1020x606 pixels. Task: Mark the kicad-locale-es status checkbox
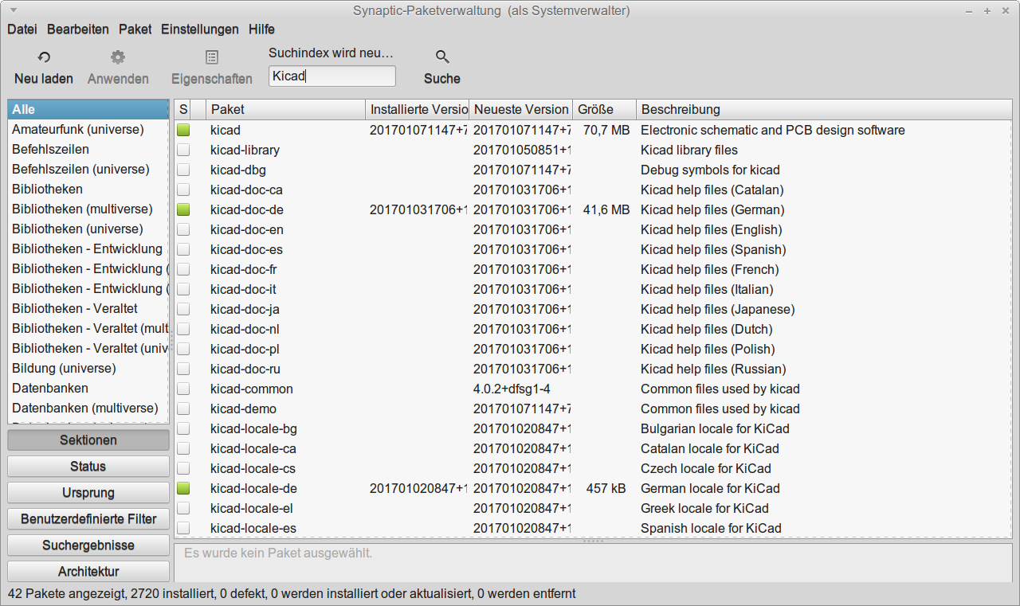point(183,528)
